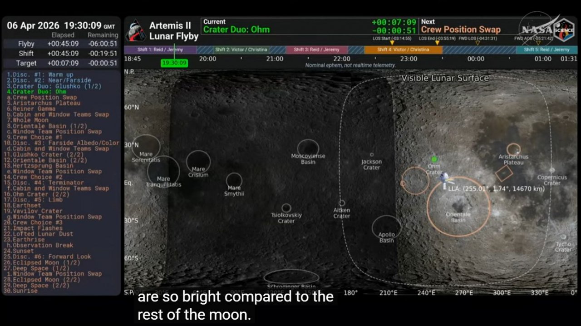581x326 pixels.
Task: Click the Tsiolkovskiy Crater circle marker
Action: [x=286, y=208]
